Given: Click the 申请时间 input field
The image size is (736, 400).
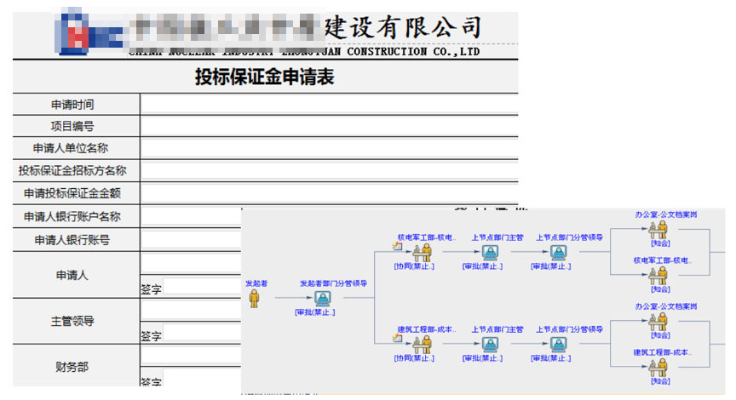Looking at the screenshot, I should [x=329, y=105].
